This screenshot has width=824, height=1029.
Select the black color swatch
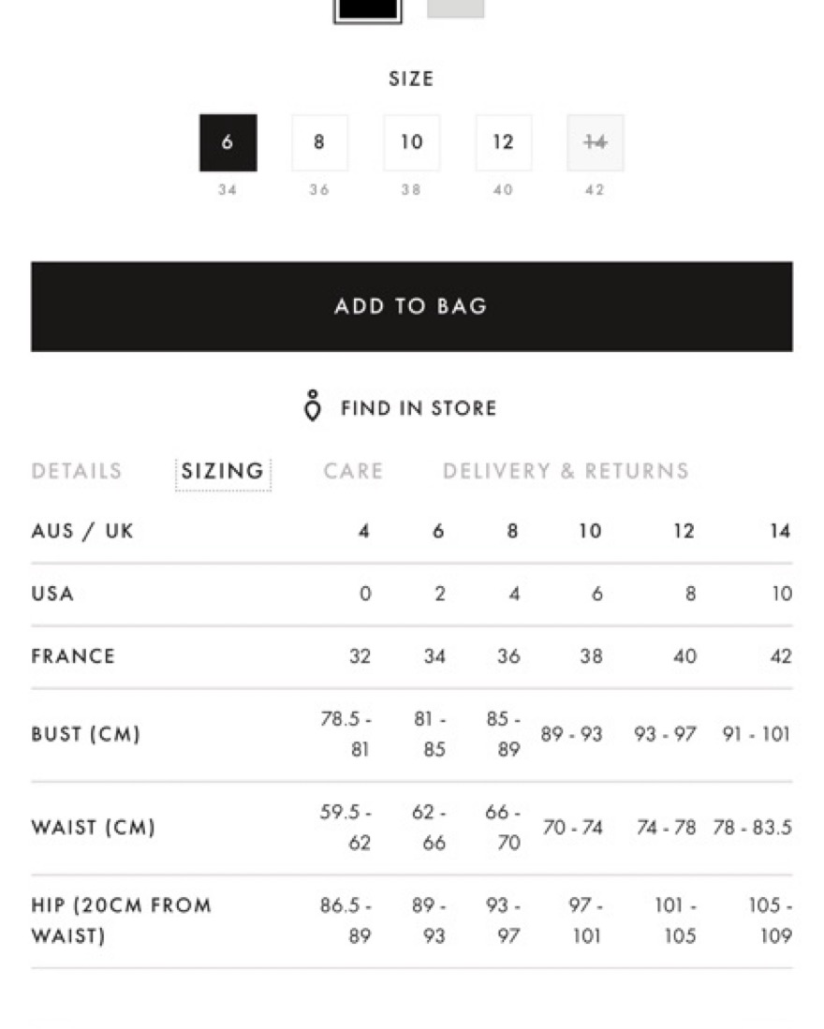(x=367, y=9)
